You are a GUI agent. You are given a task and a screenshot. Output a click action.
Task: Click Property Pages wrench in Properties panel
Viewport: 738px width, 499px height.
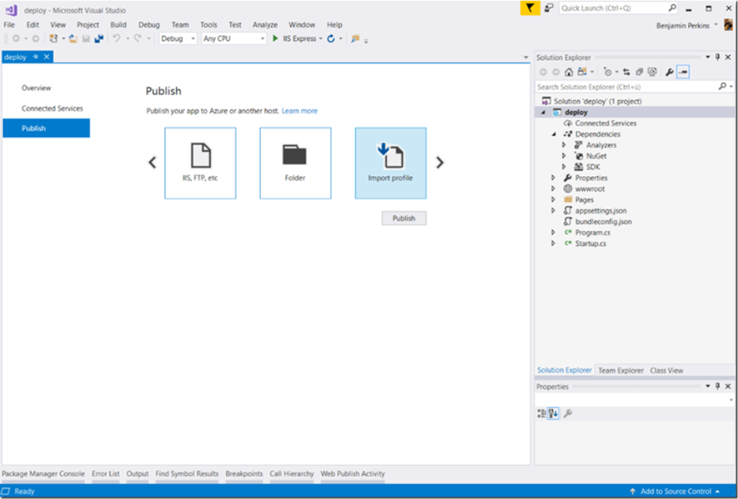[568, 414]
